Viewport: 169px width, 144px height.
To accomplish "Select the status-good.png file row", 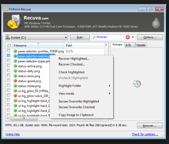I will [29, 81].
